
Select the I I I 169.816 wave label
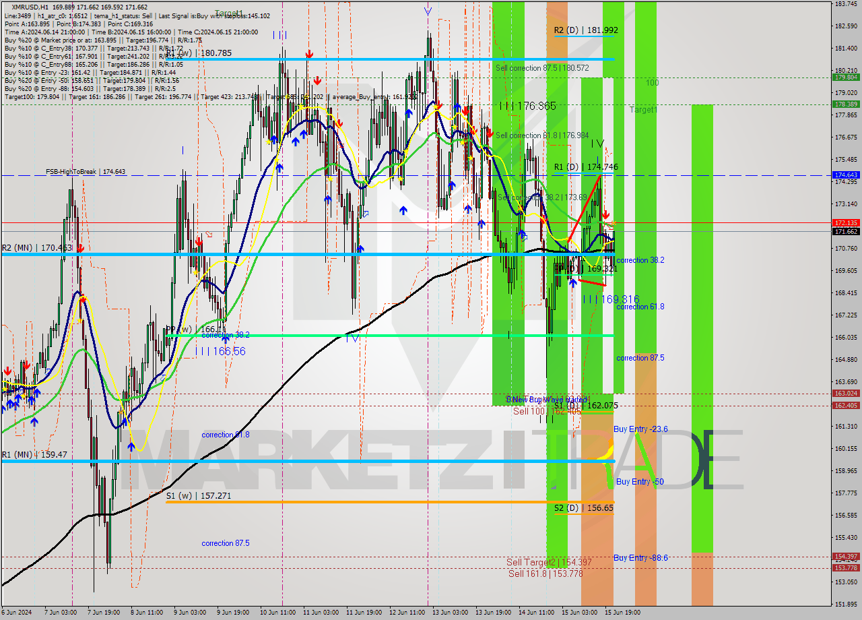coord(611,299)
